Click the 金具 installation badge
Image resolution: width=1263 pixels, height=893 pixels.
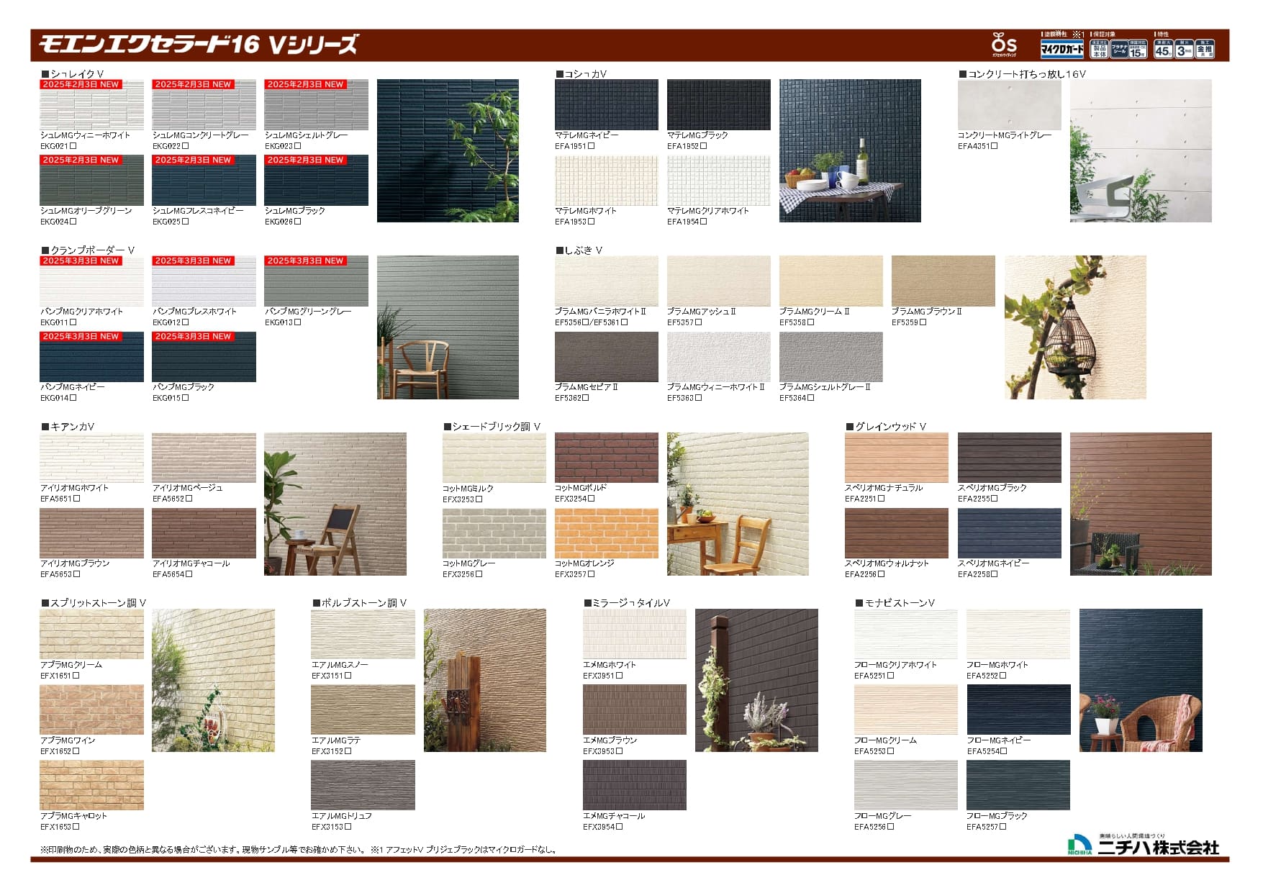pyautogui.click(x=1205, y=48)
